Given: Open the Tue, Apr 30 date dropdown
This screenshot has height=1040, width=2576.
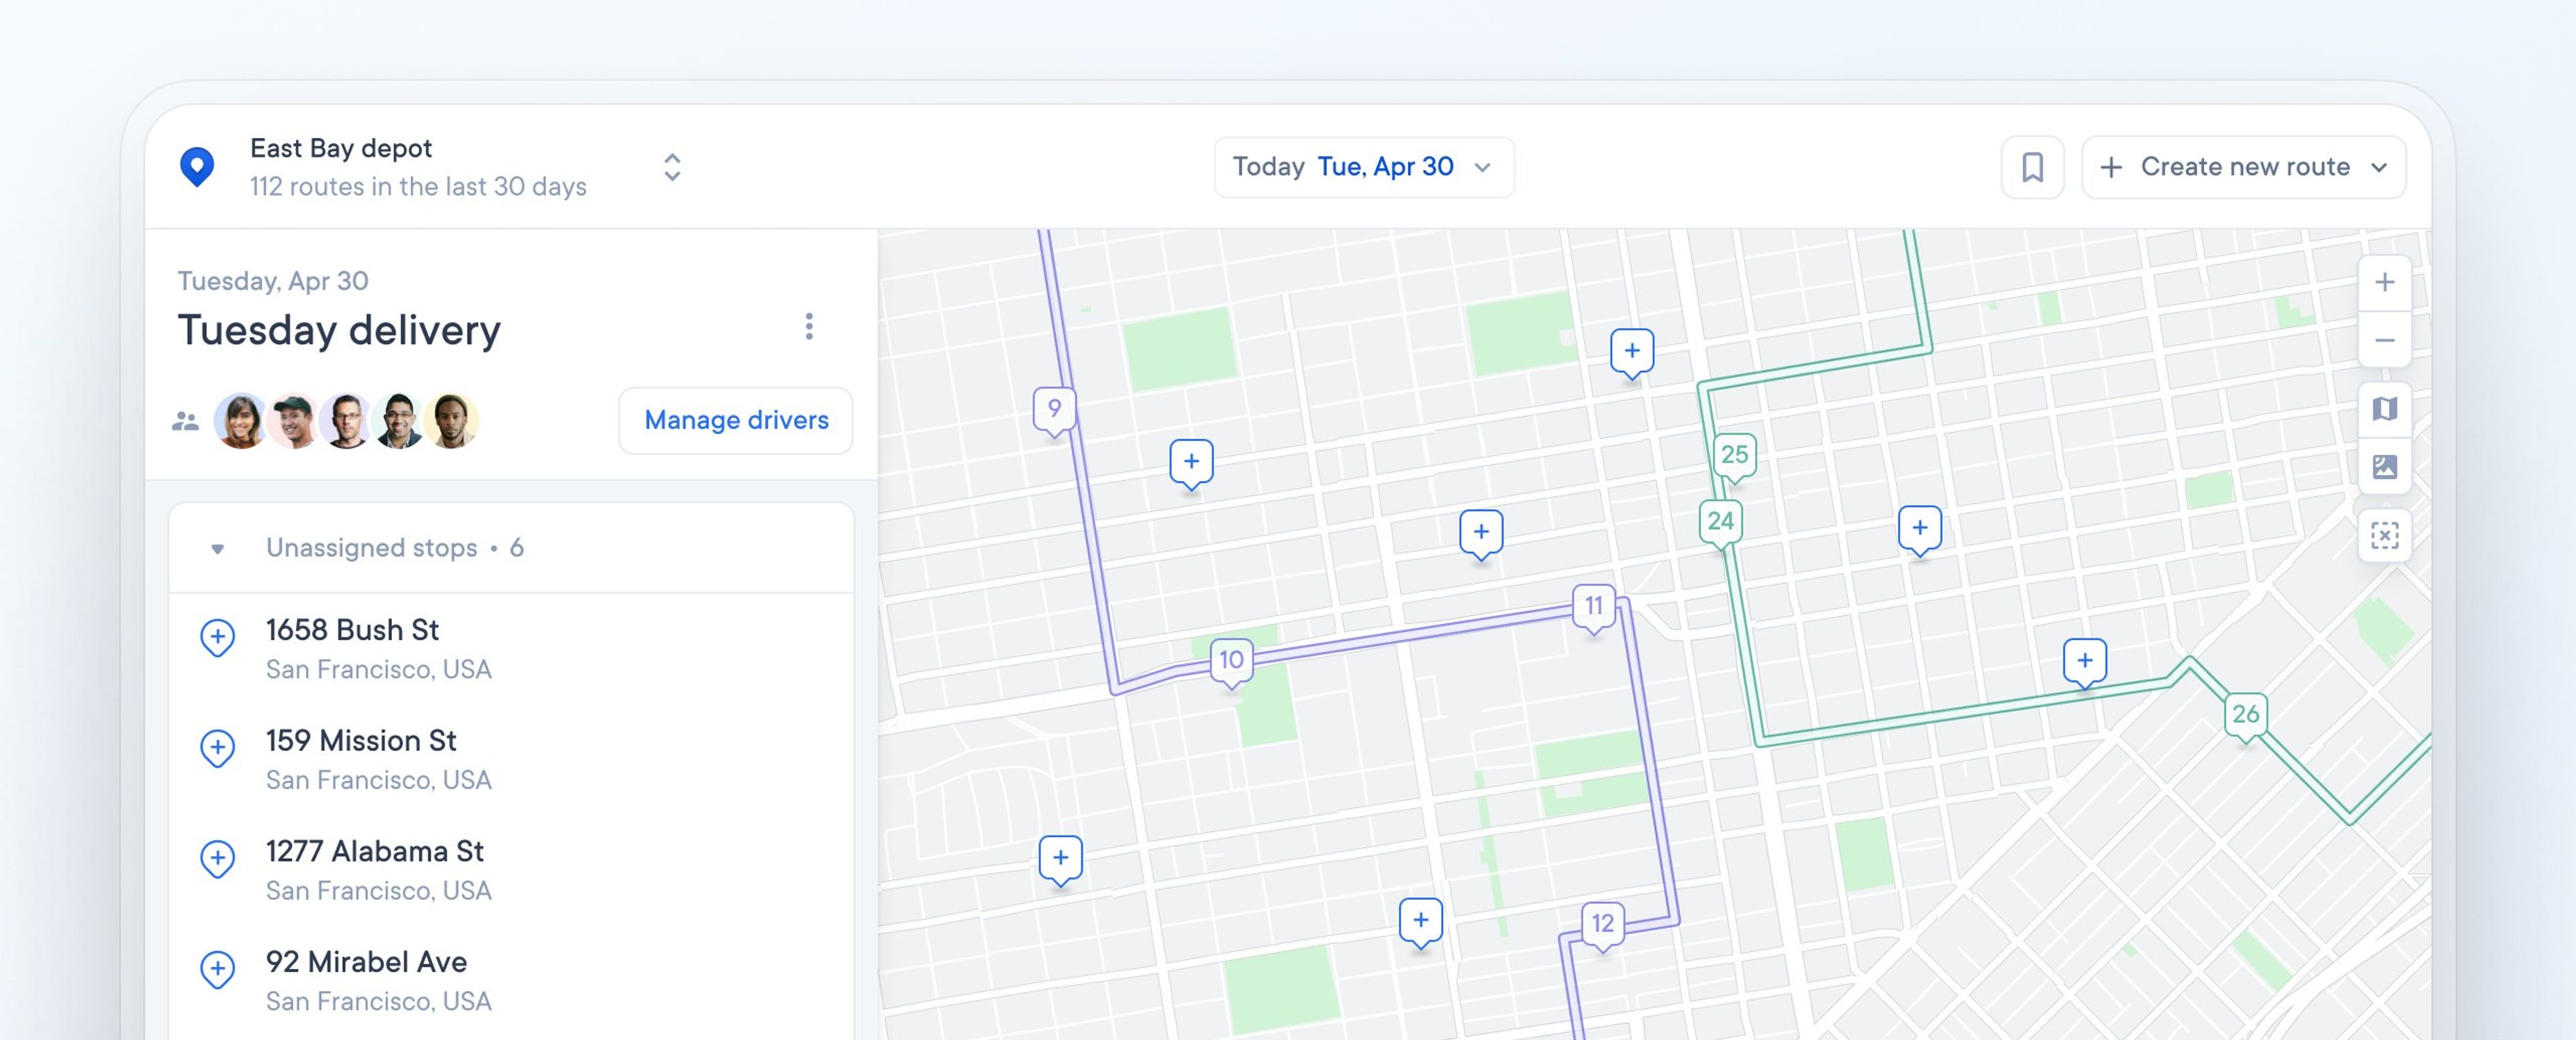Looking at the screenshot, I should pyautogui.click(x=1364, y=167).
